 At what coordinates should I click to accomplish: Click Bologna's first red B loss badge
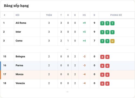pyautogui.click(x=102, y=57)
